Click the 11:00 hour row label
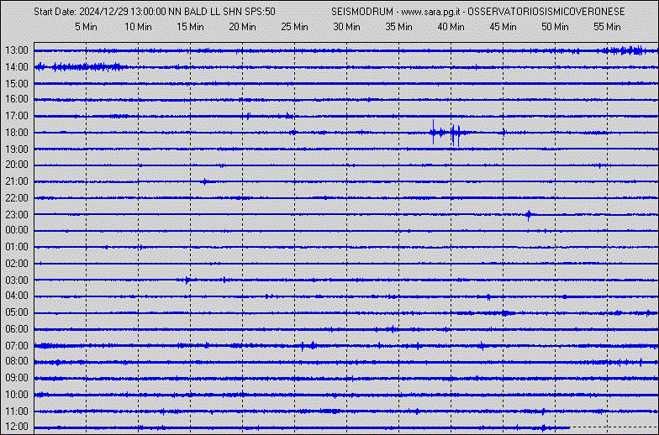The width and height of the screenshot is (659, 435). tap(17, 411)
